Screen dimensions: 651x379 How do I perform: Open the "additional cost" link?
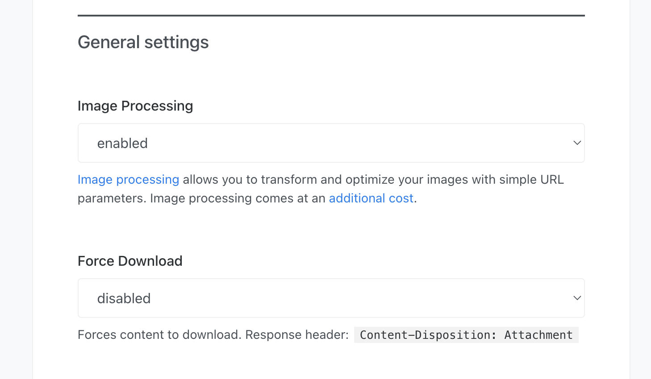(371, 198)
